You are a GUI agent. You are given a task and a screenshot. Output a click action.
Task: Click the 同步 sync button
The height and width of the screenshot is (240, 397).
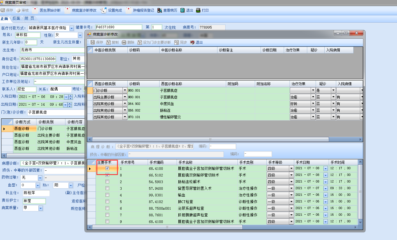click(180, 42)
